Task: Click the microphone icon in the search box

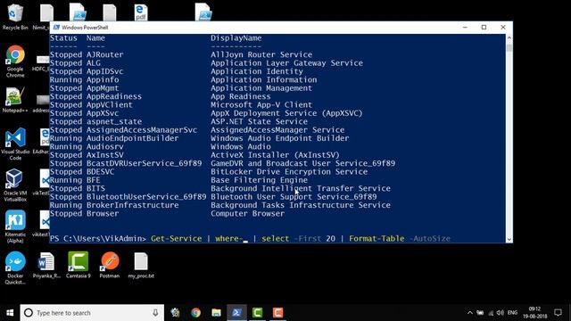Action: pos(155,313)
